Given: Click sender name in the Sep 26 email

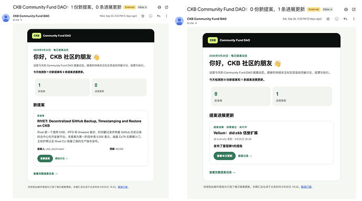Looking at the screenshot, I should pyautogui.click(x=207, y=19).
